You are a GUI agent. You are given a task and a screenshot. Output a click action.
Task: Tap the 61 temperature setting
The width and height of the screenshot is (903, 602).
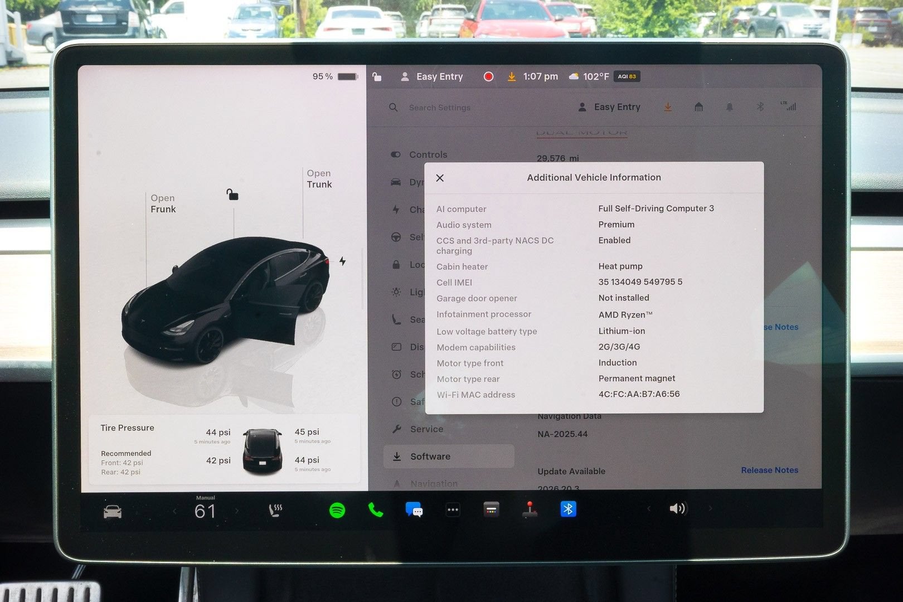tap(205, 511)
